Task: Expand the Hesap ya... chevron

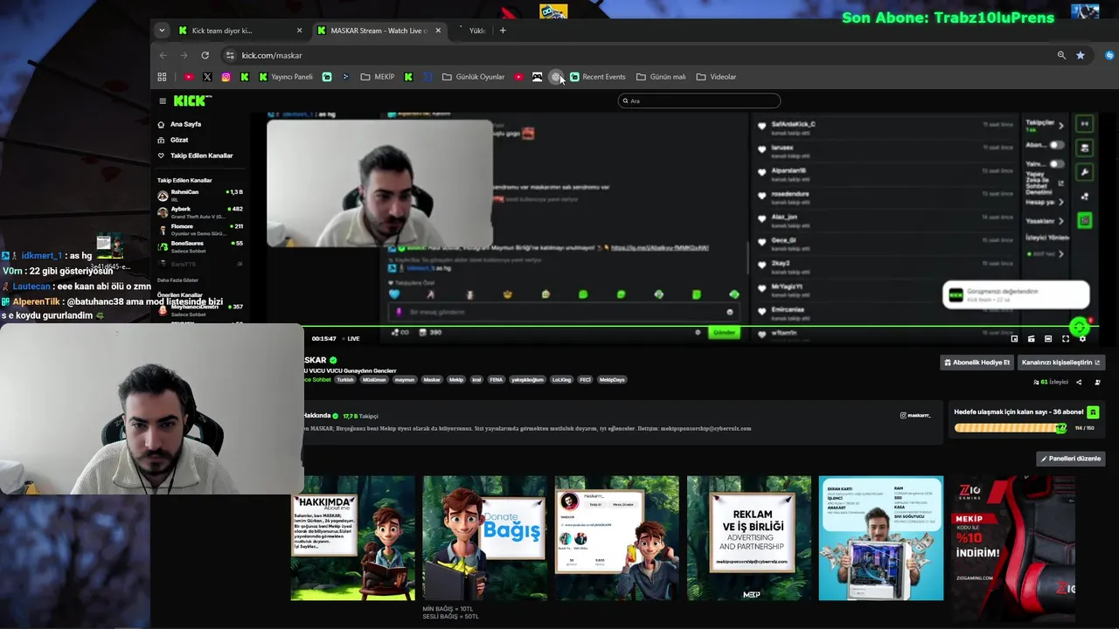Action: click(1061, 202)
